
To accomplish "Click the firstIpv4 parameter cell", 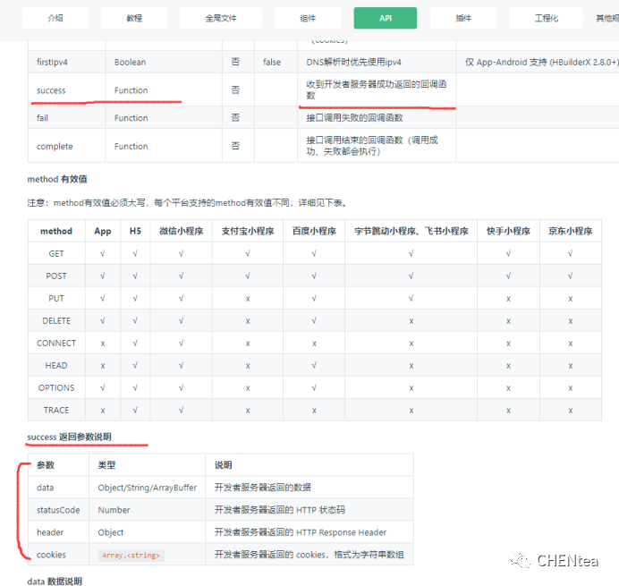I will [54, 63].
